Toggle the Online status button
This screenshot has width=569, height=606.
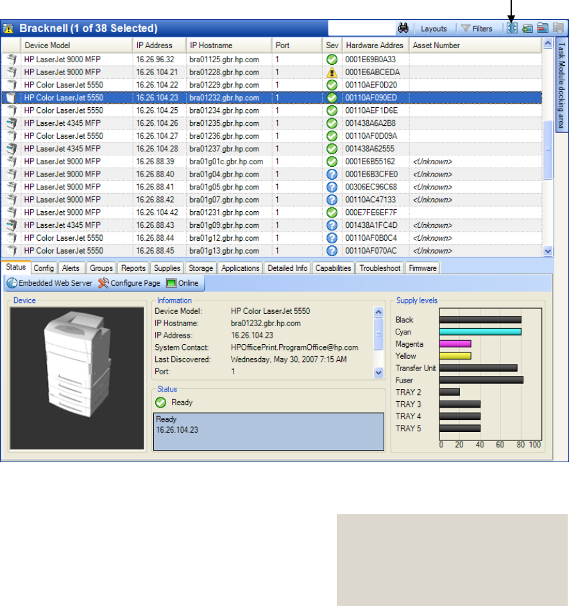pyautogui.click(x=182, y=283)
